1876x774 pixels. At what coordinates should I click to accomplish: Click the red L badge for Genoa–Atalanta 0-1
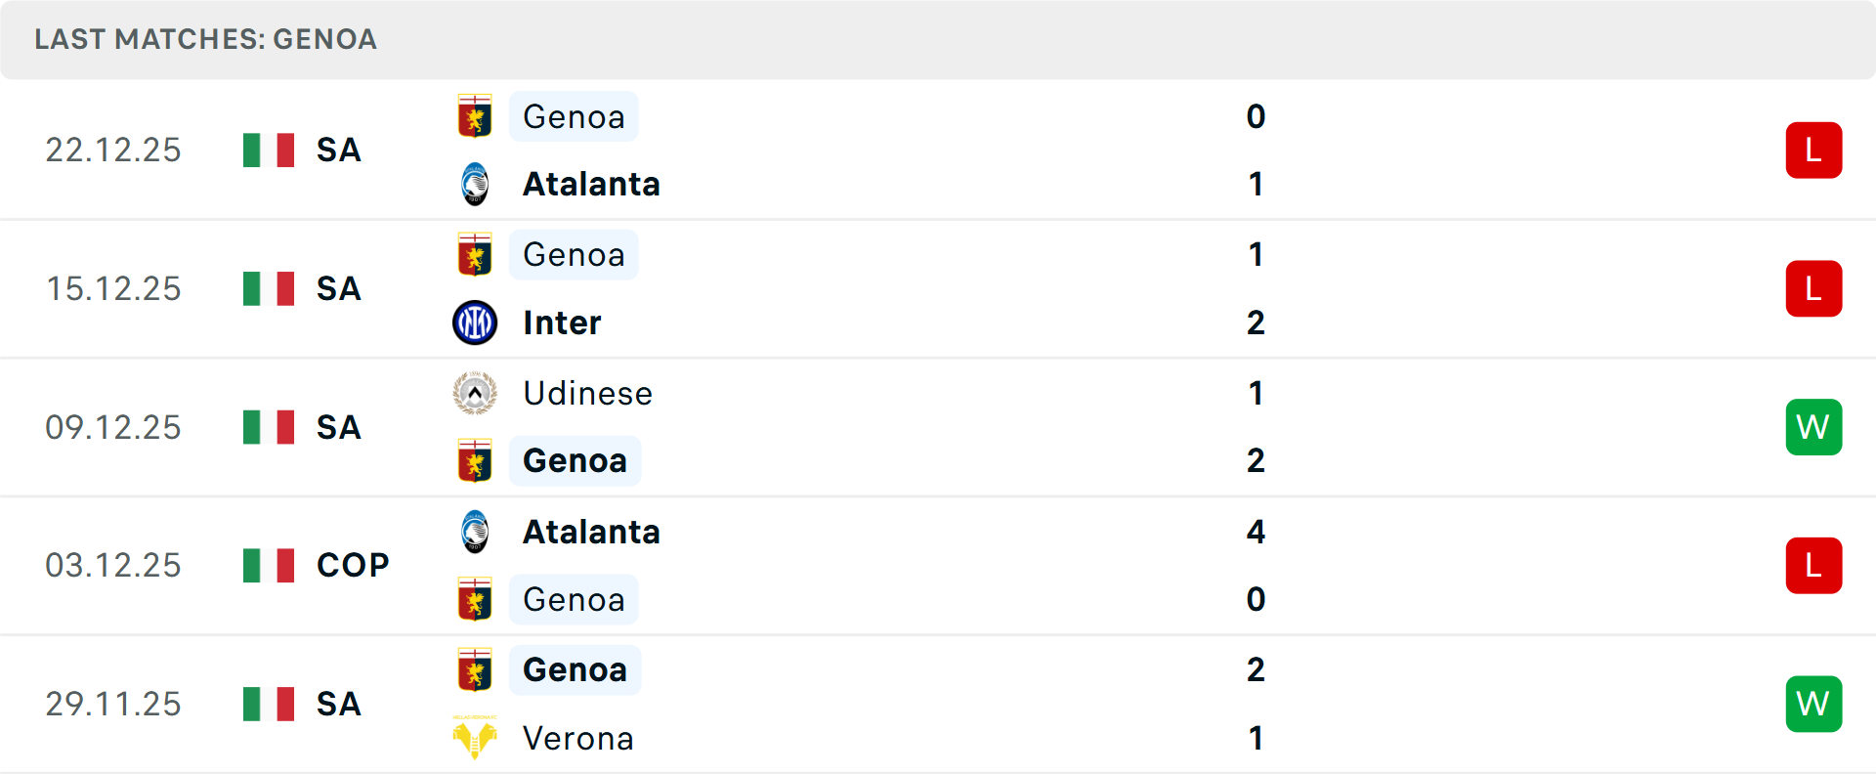[1813, 150]
